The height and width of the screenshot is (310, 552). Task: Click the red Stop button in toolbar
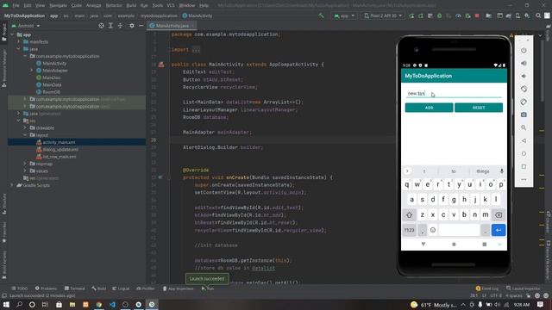tap(477, 15)
